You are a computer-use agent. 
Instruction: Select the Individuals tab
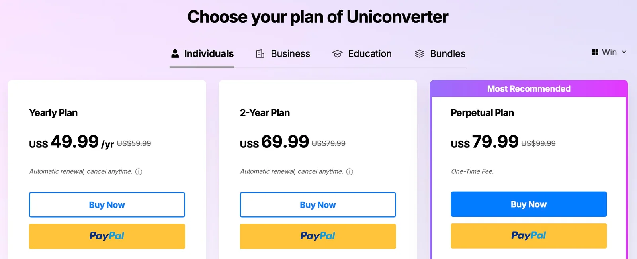tap(209, 54)
